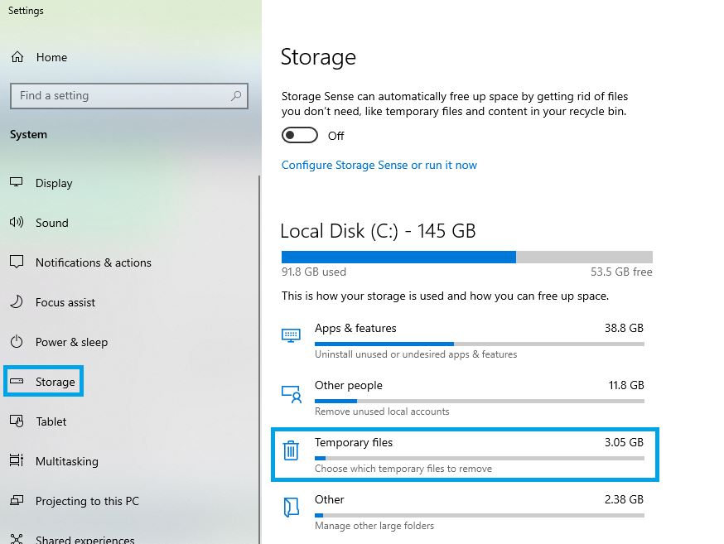This screenshot has height=544, width=724.
Task: Click the Find a setting field
Action: pyautogui.click(x=129, y=96)
